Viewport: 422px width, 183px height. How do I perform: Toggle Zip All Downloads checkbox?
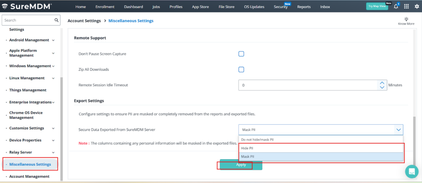pos(241,69)
